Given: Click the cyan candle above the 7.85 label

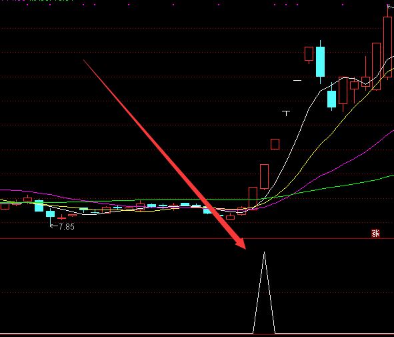Looking at the screenshot, I should 50,214.
